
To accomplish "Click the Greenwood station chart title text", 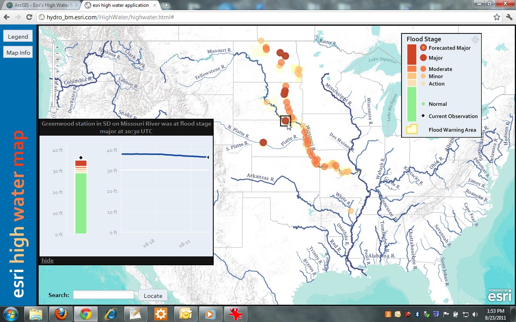I will [126, 127].
